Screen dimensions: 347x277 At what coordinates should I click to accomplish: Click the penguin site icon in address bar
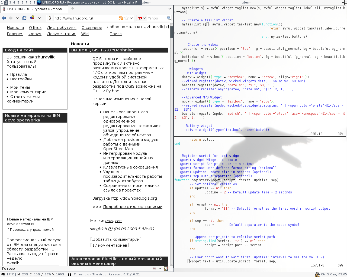click(50, 18)
